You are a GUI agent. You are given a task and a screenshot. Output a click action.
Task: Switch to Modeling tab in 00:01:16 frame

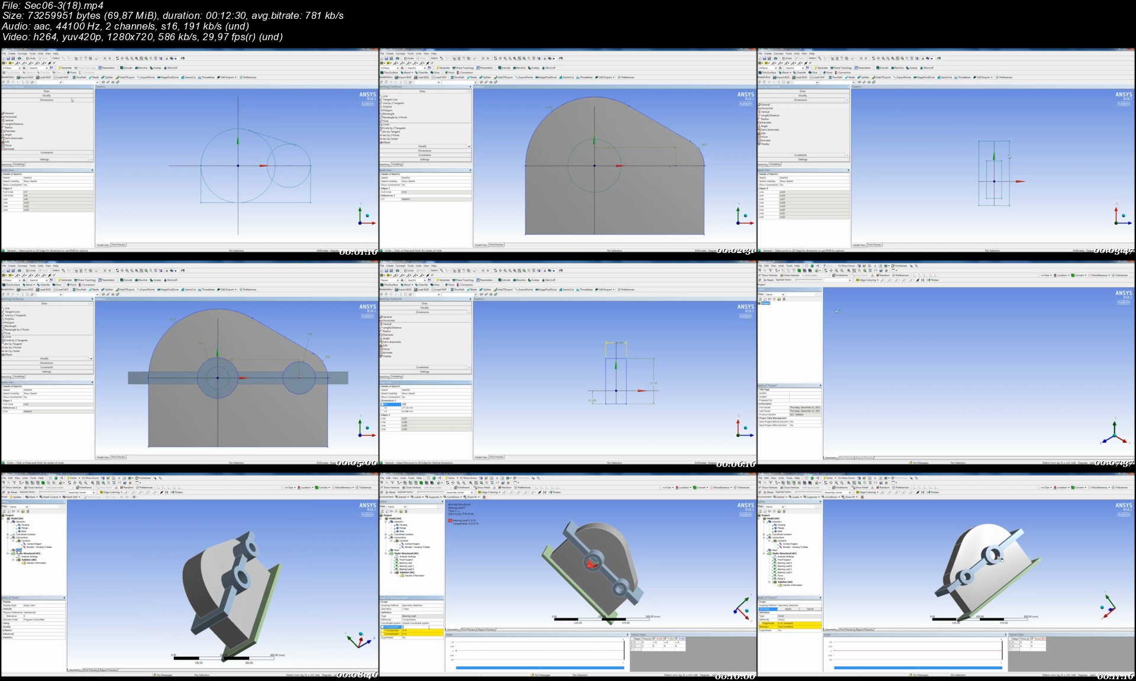(x=19, y=164)
